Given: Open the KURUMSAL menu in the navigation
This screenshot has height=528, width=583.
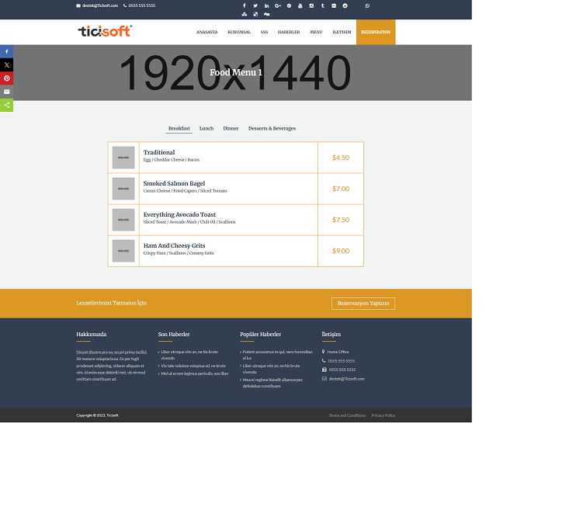Looking at the screenshot, I should [x=238, y=32].
